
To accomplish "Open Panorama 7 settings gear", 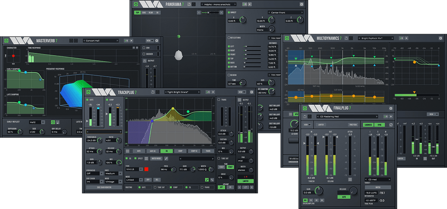I will click(302, 4).
